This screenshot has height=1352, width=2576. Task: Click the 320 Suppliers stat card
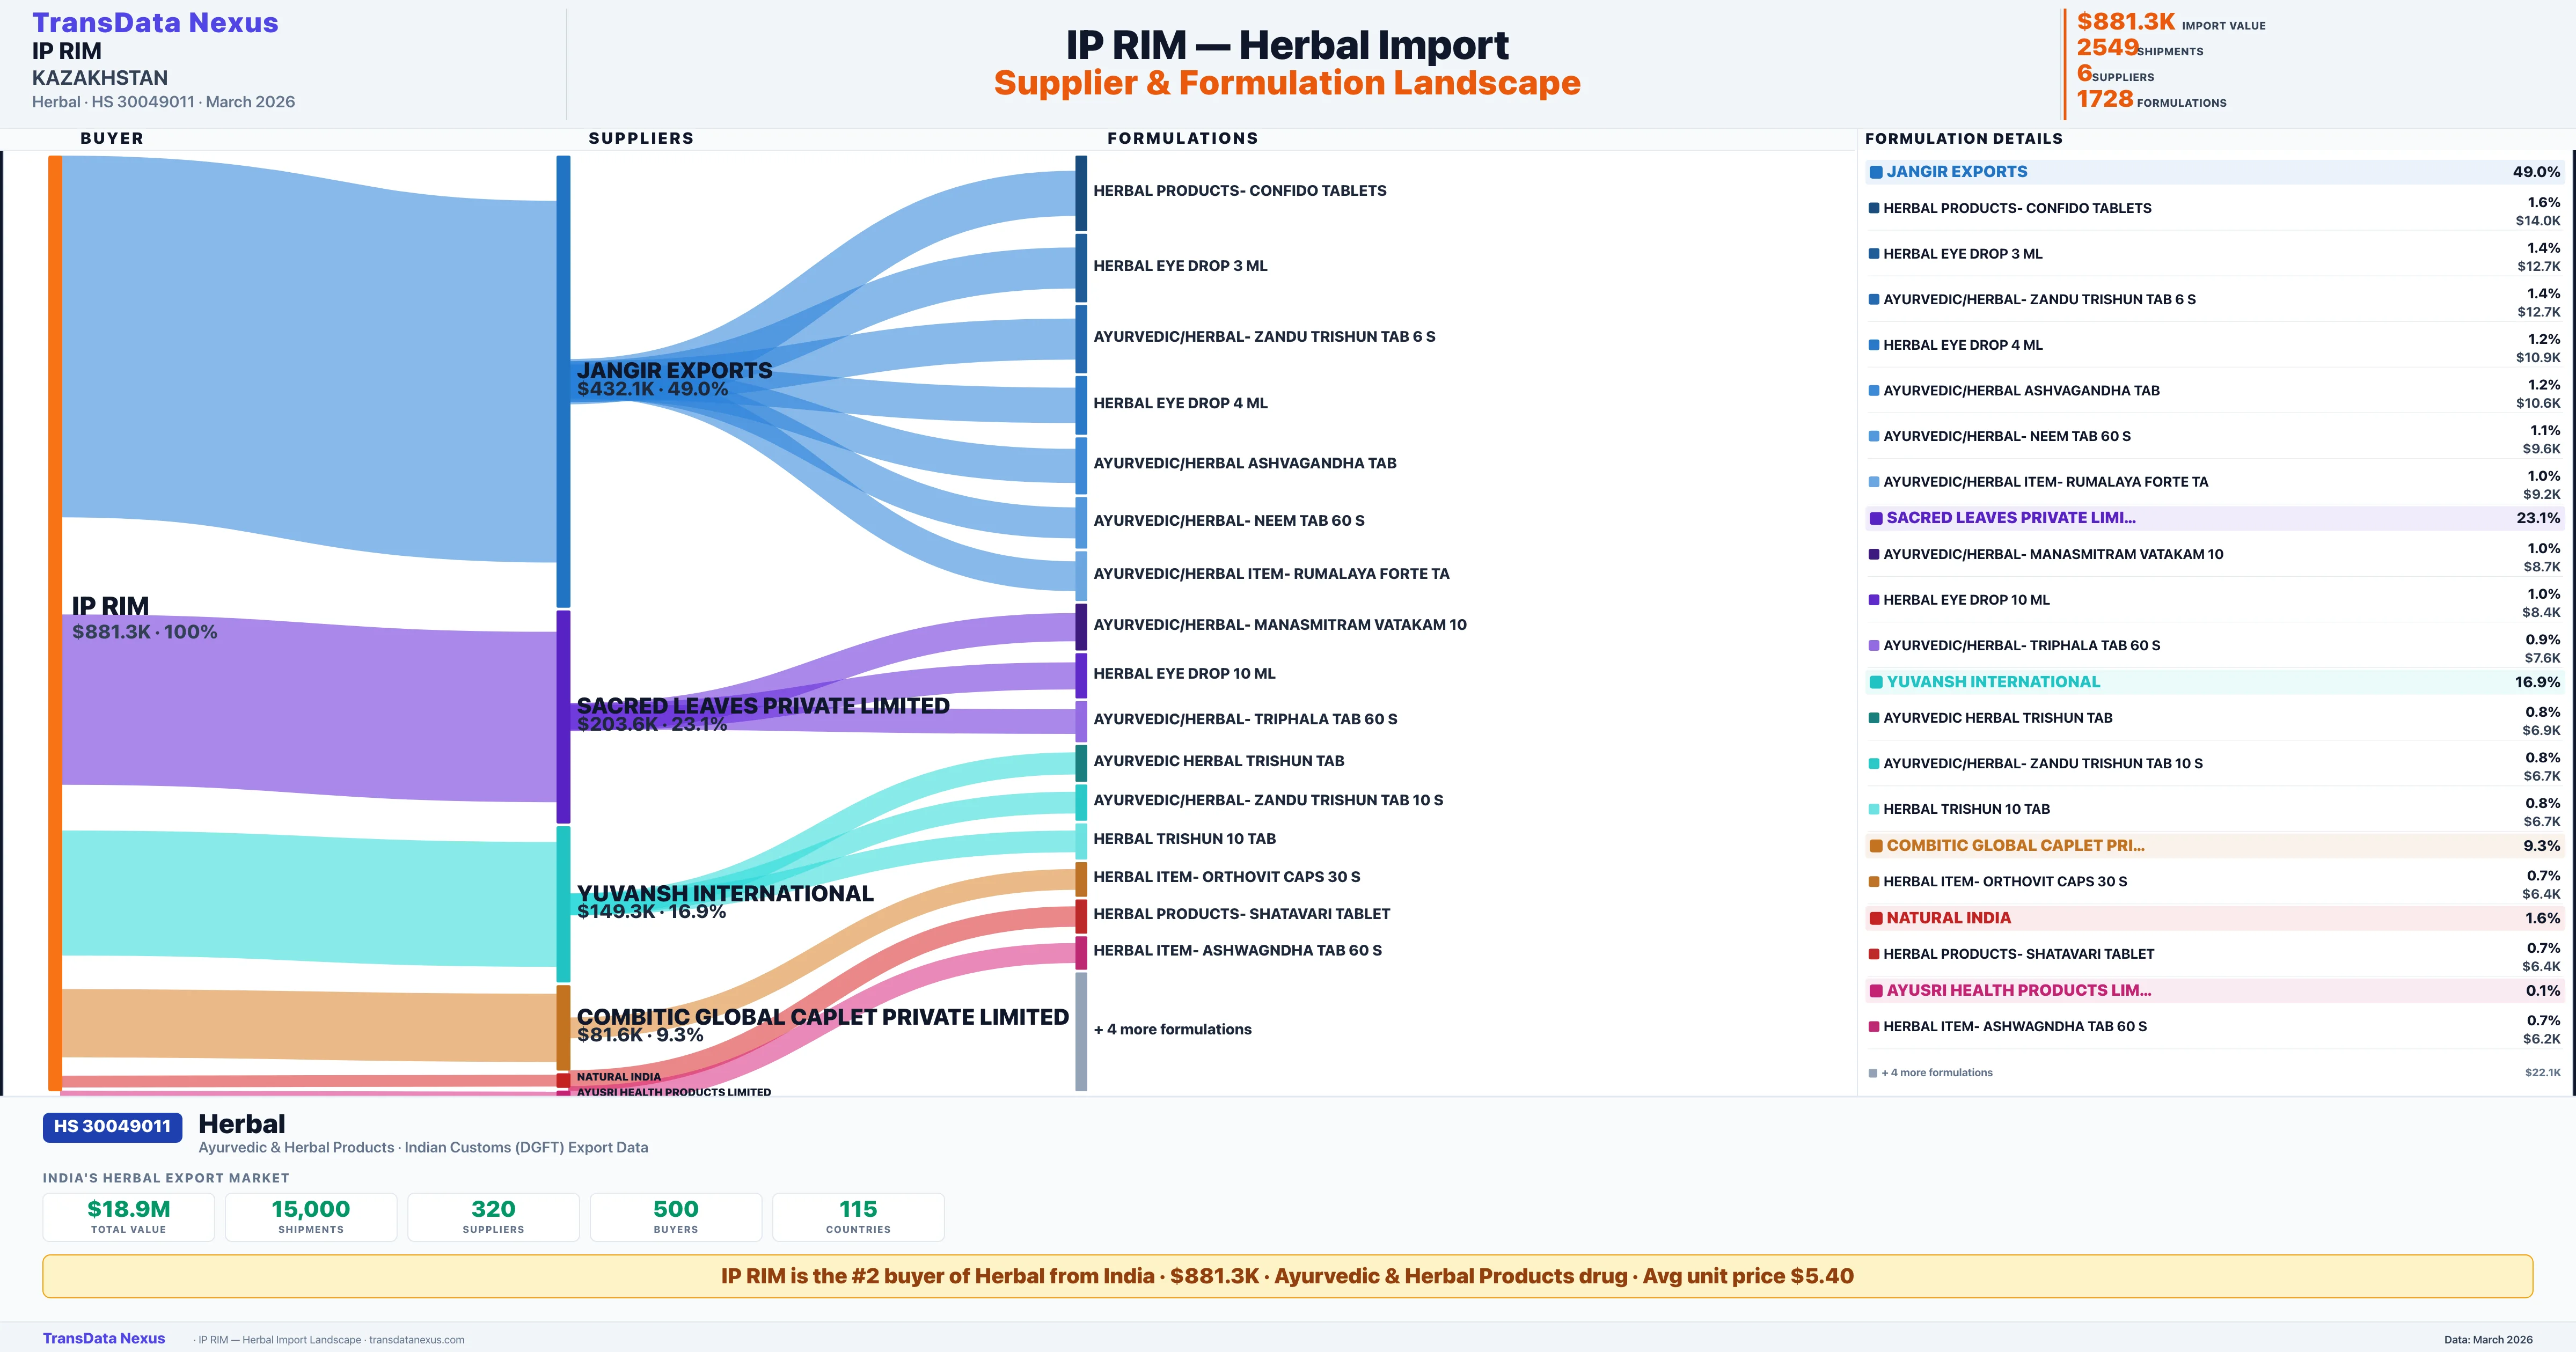[493, 1216]
